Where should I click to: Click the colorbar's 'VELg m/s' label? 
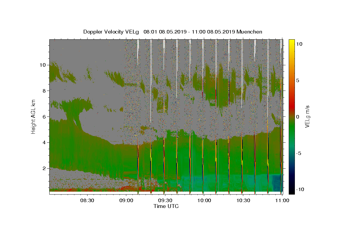(x=307, y=116)
